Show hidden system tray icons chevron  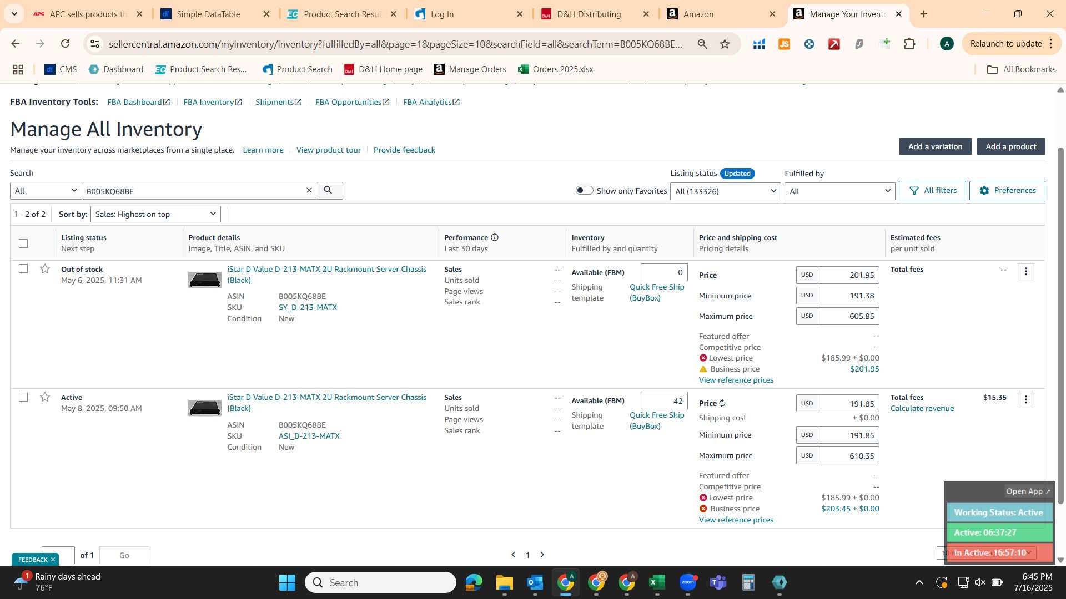pyautogui.click(x=919, y=582)
